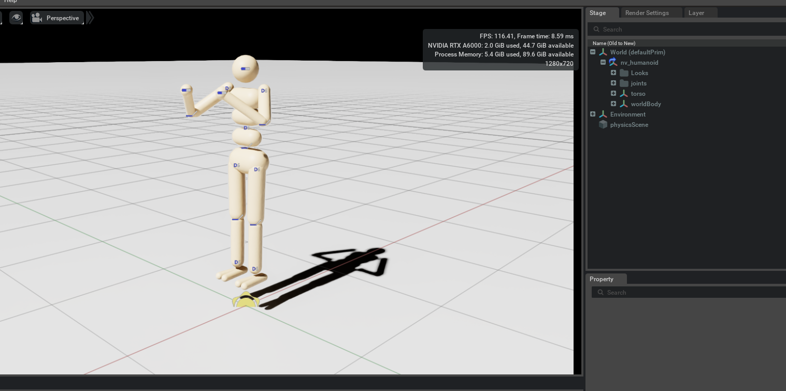The image size is (786, 391).
Task: Expand the Looks folder
Action: click(613, 73)
